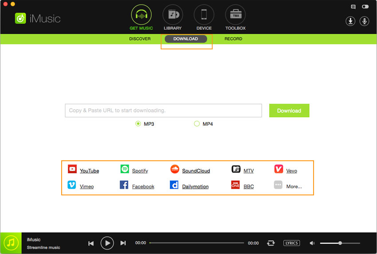Image resolution: width=377 pixels, height=254 pixels.
Task: Open the Device phone icon
Action: (204, 15)
